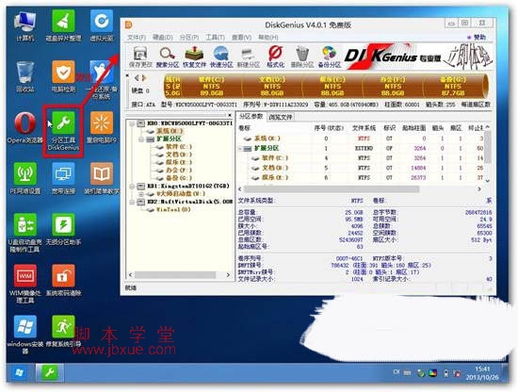
Task: Open the 硬盘(D) menu
Action: 163,37
